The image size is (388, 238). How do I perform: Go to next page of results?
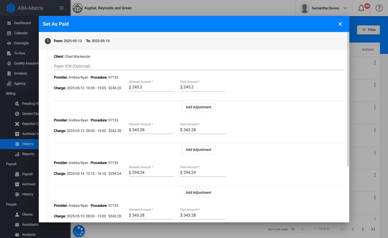(x=363, y=229)
